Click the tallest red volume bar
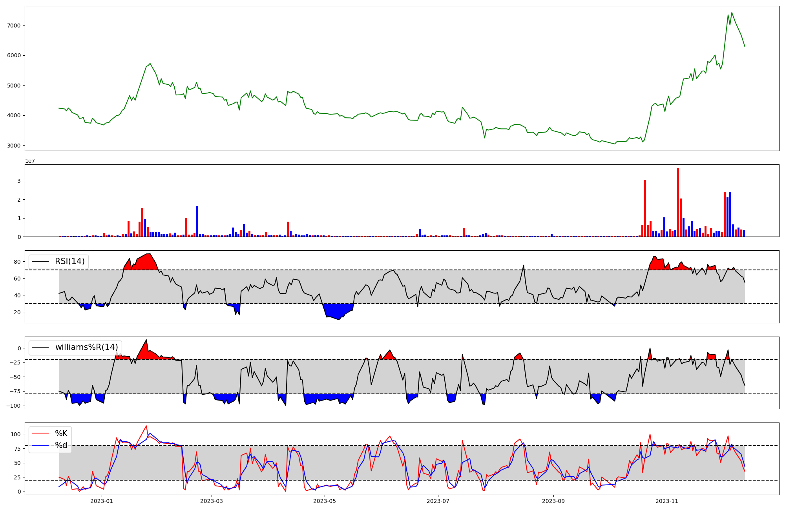 pyautogui.click(x=678, y=202)
